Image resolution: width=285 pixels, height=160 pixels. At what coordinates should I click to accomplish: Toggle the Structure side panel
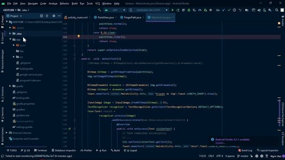tap(2, 94)
